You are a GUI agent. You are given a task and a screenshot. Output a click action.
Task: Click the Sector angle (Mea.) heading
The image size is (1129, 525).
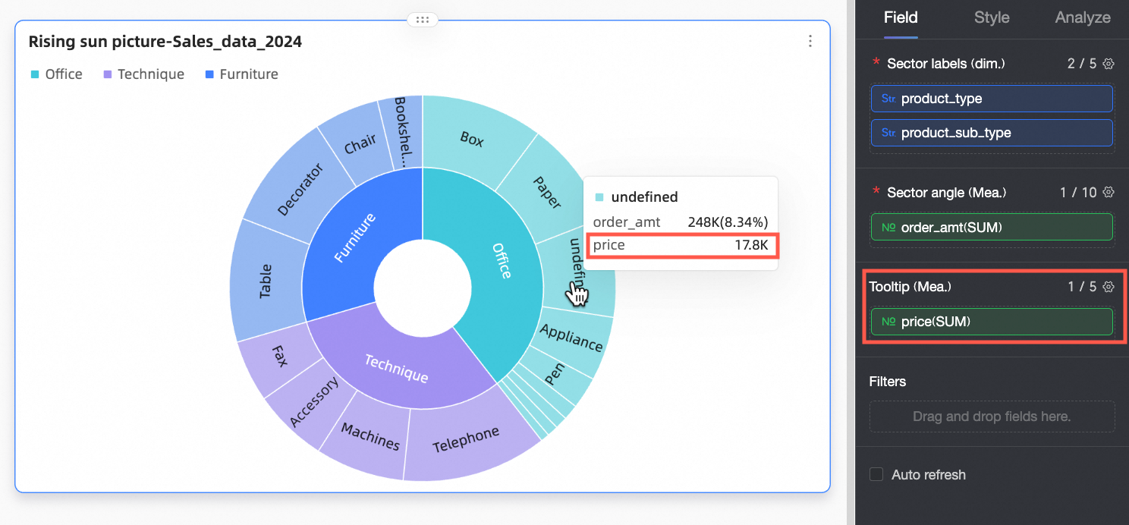(947, 193)
